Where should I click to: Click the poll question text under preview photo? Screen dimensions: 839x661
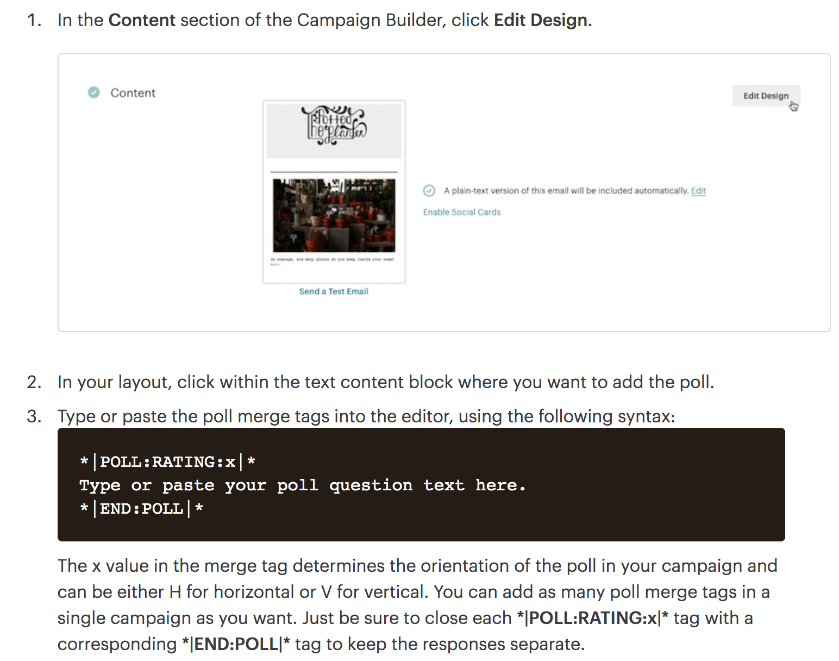(x=333, y=260)
